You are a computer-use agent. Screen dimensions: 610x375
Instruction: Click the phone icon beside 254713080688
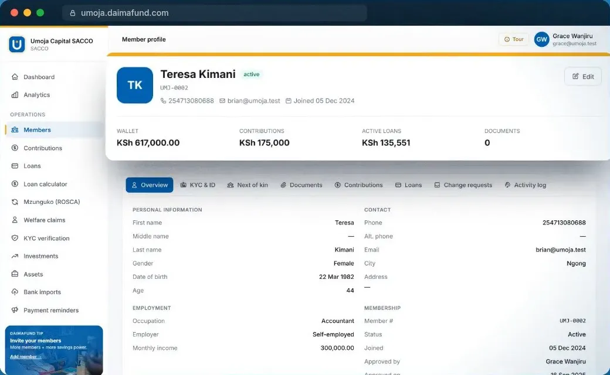pos(163,101)
